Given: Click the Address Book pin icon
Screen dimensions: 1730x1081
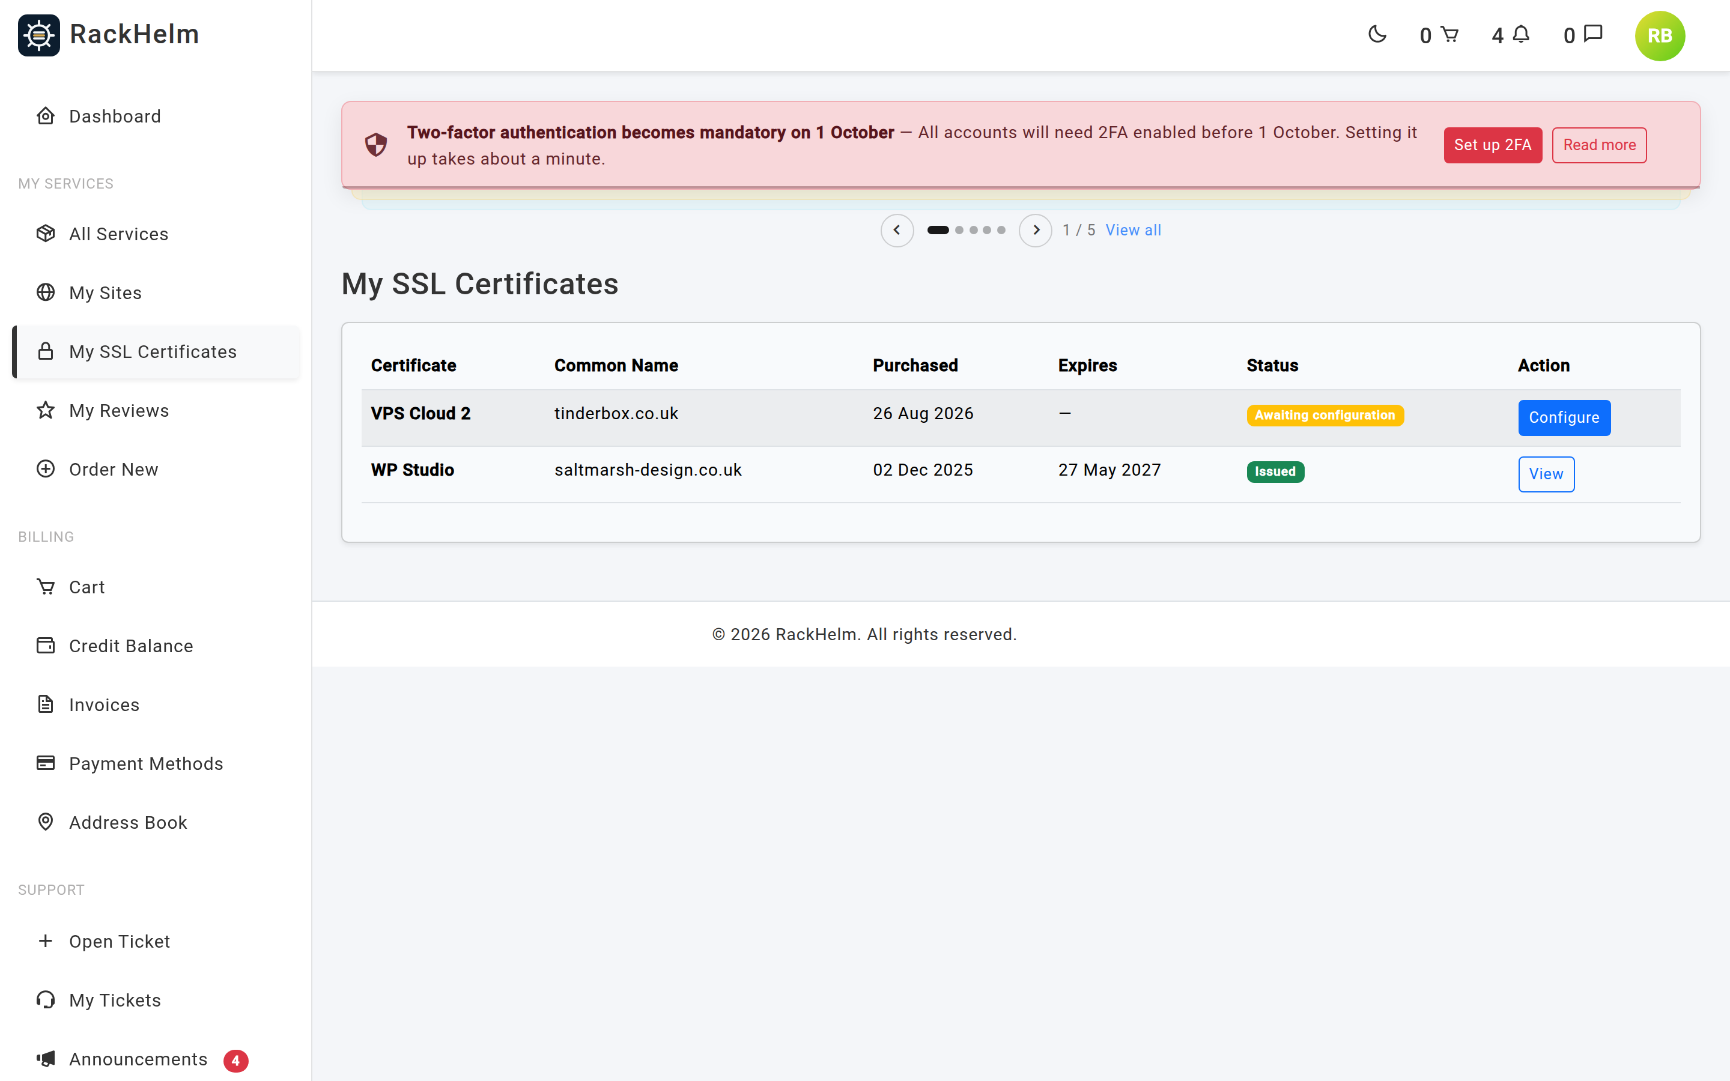Looking at the screenshot, I should [x=46, y=822].
